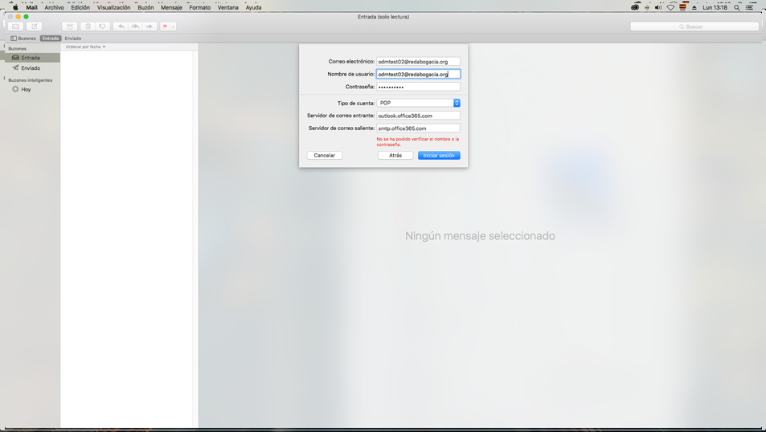Click the trash delete icon
The height and width of the screenshot is (432, 766).
pos(88,26)
